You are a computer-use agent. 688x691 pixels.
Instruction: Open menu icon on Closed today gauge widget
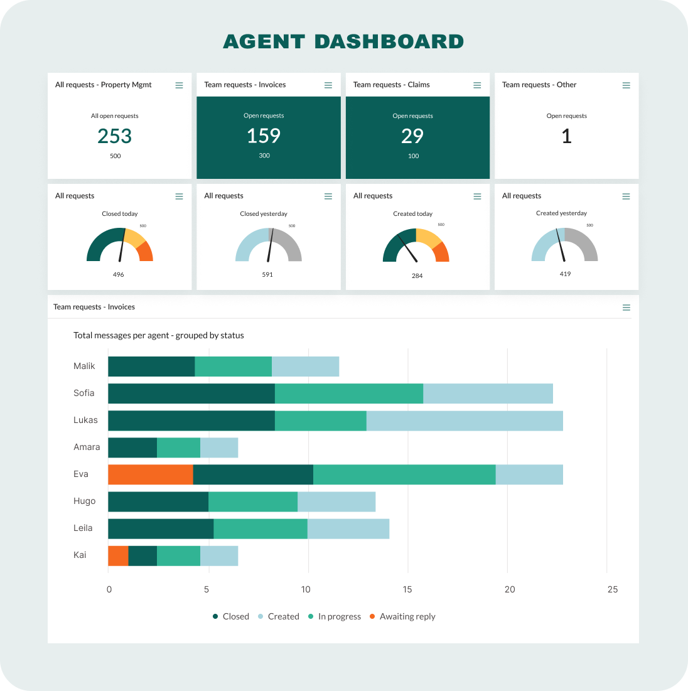pos(179,196)
